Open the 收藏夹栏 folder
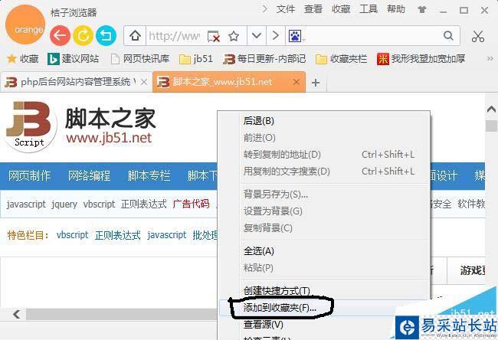This screenshot has width=498, height=340. (x=342, y=59)
